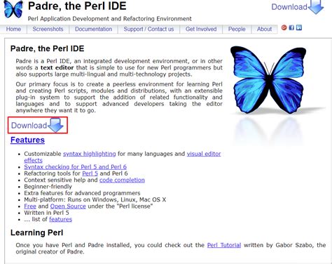Screen dimensions: 332x264
Task: Click the large blue butterfly image
Action: 268,80
